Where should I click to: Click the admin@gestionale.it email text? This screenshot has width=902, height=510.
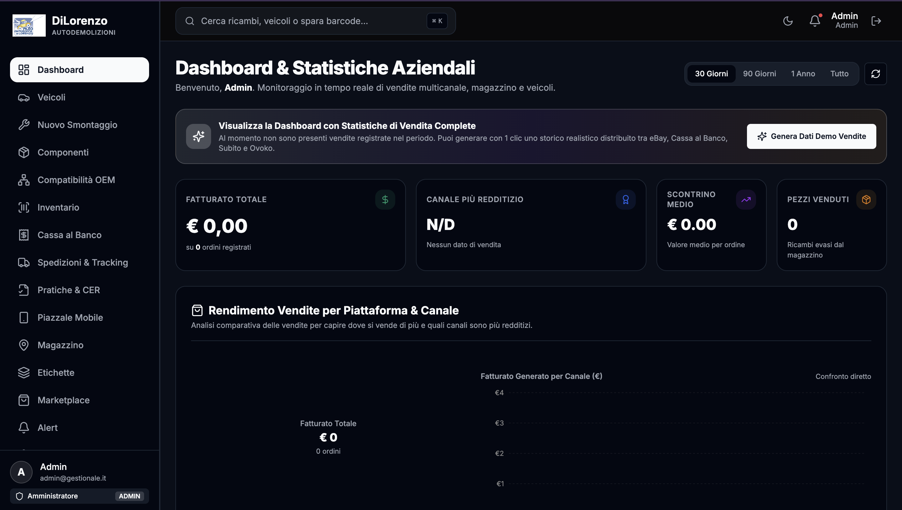[73, 478]
